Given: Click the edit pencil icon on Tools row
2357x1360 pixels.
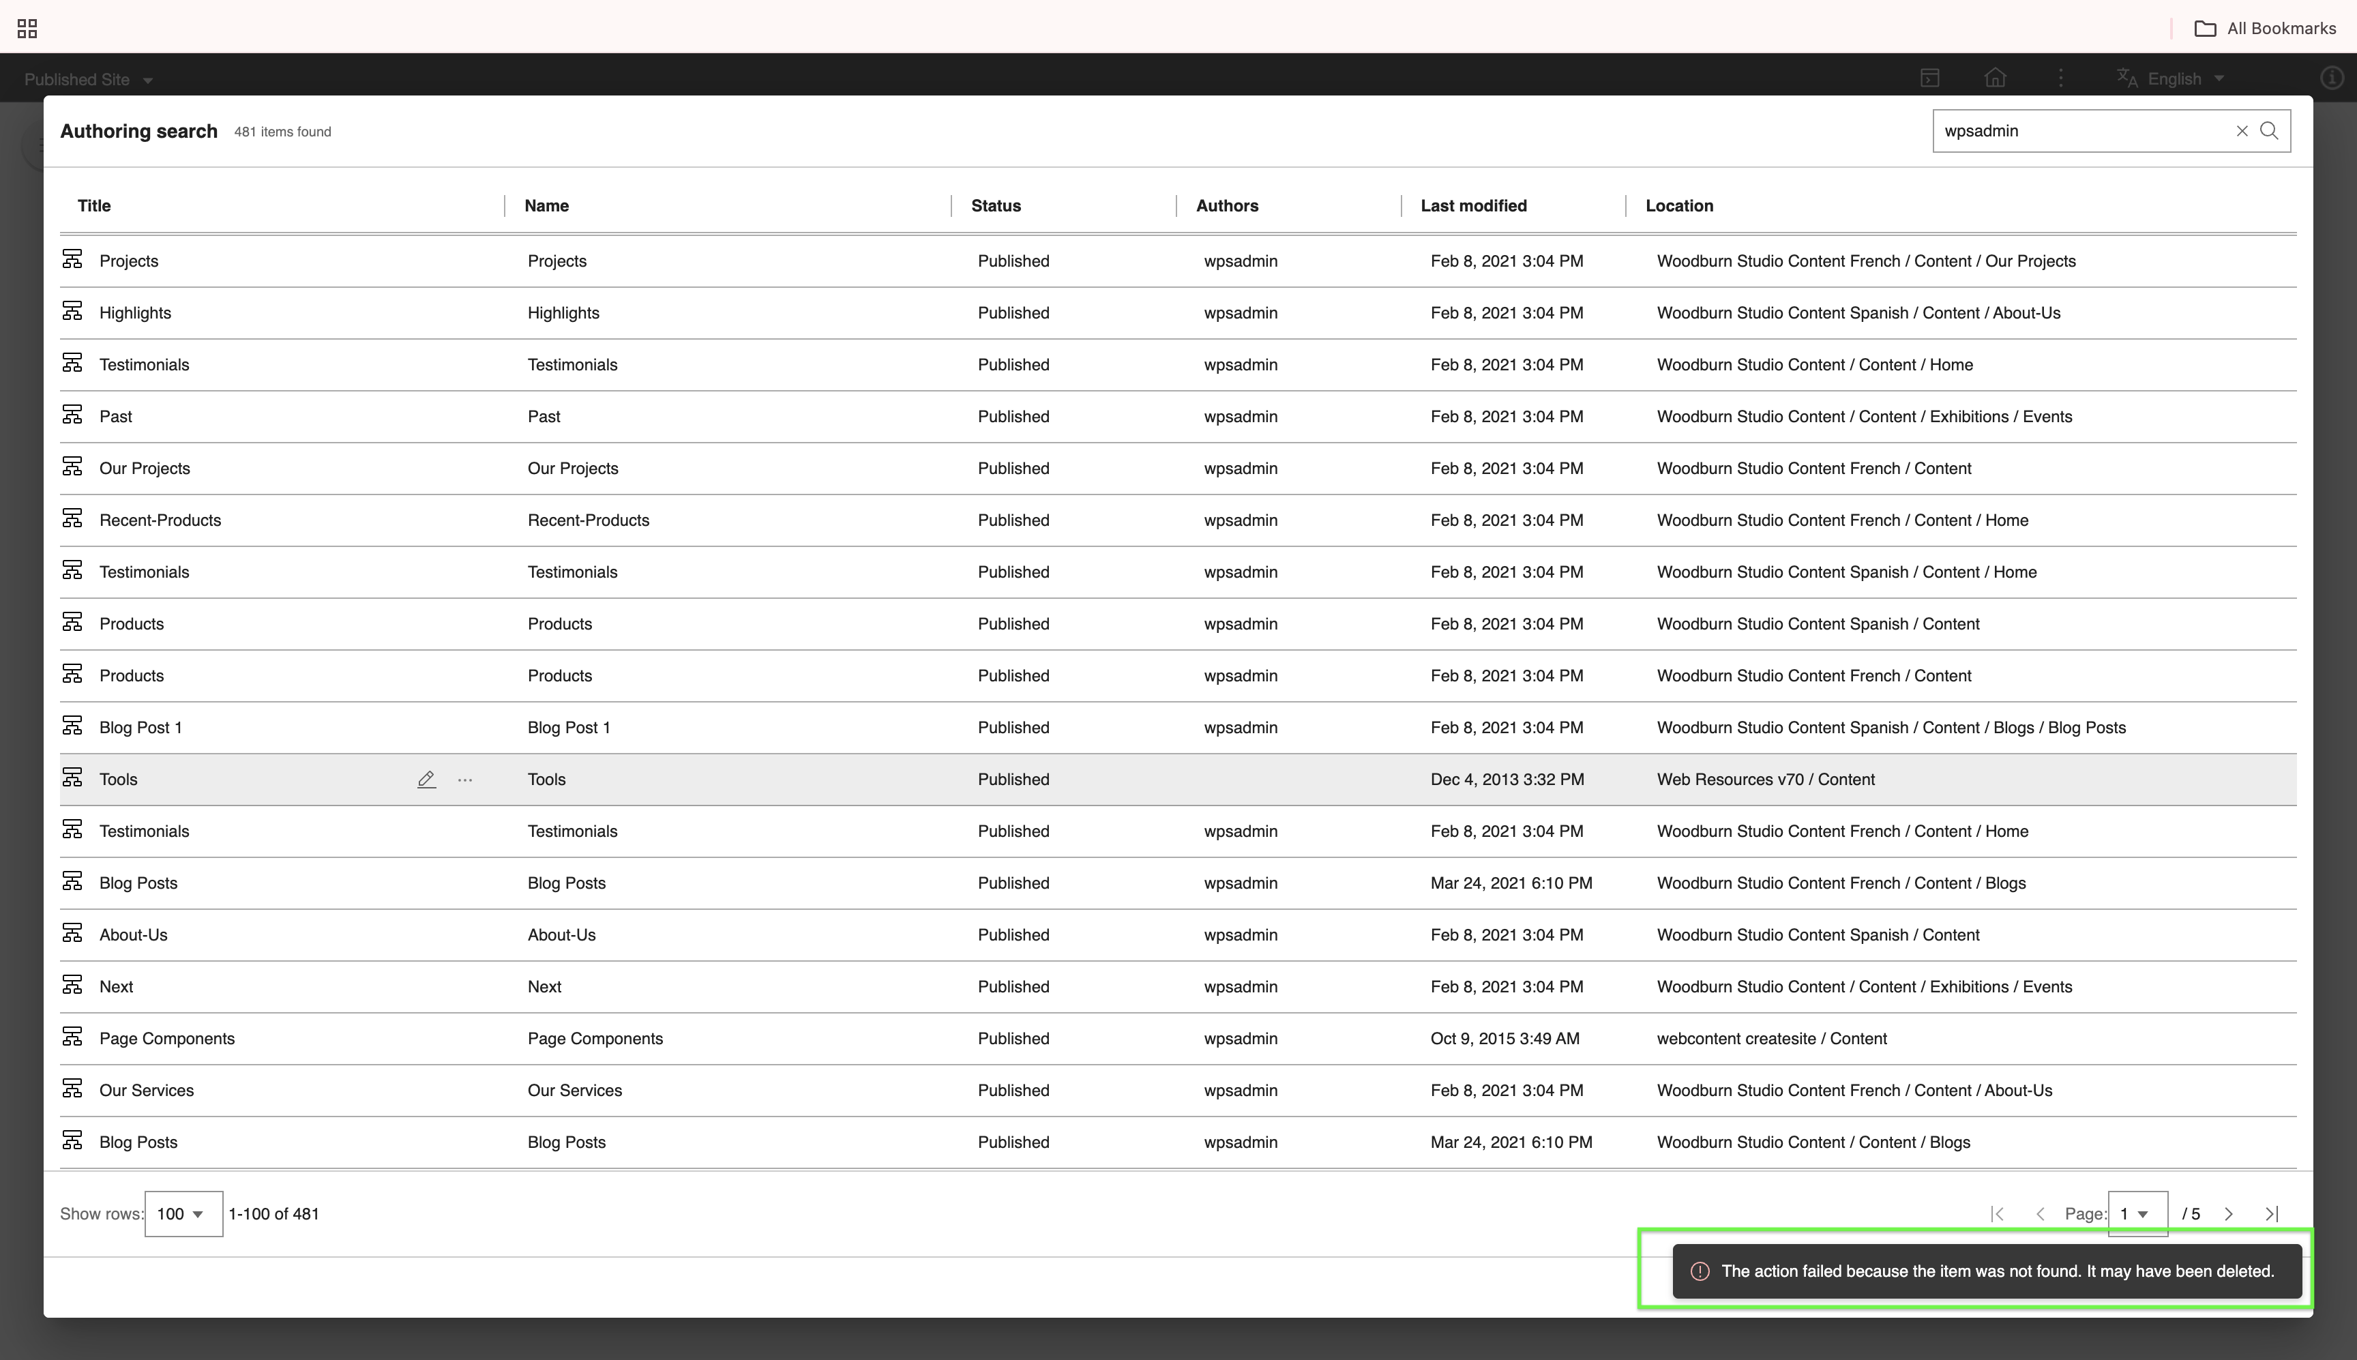Looking at the screenshot, I should click(x=426, y=779).
